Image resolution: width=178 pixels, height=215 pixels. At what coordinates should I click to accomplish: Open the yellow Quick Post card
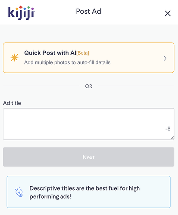coord(89,58)
